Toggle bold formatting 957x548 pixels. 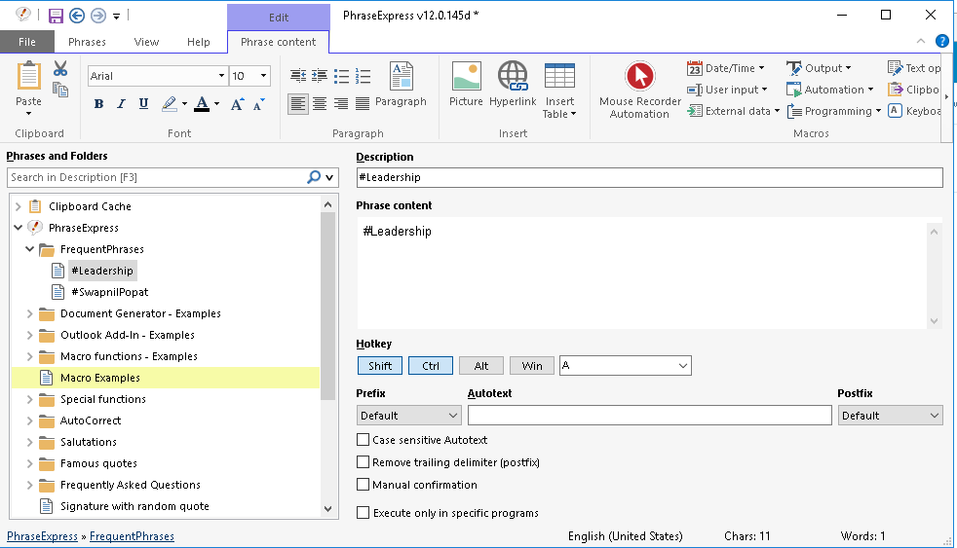98,104
